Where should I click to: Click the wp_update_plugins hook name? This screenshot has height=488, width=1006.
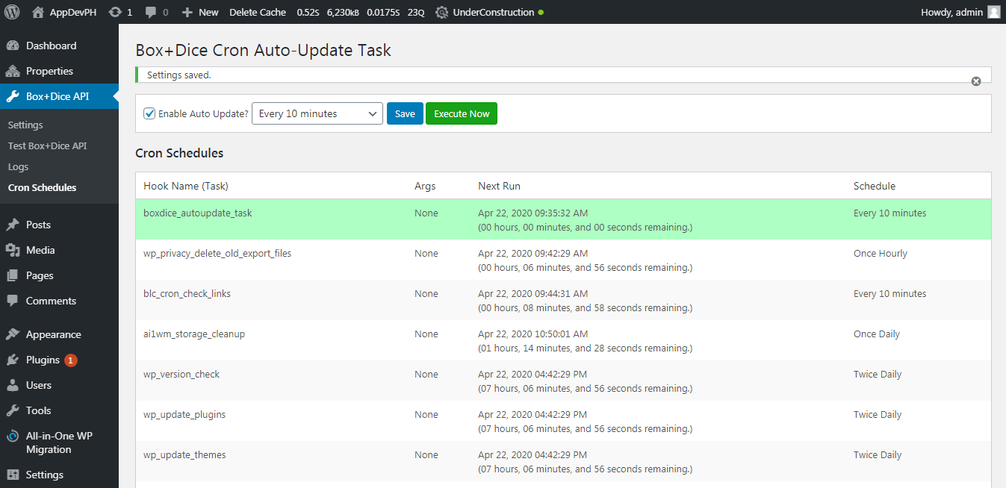(184, 414)
